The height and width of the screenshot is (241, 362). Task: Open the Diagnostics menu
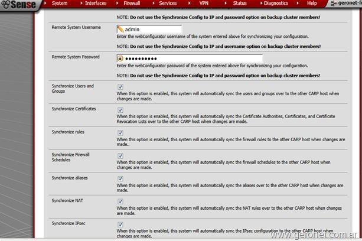point(276,3)
